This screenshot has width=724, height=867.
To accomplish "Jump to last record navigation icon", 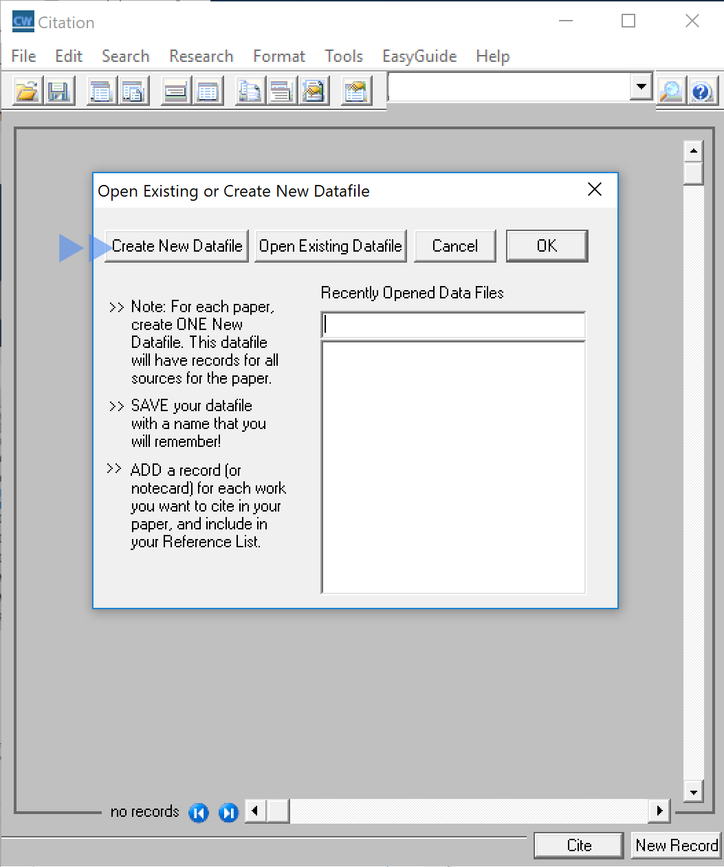I will click(x=228, y=813).
